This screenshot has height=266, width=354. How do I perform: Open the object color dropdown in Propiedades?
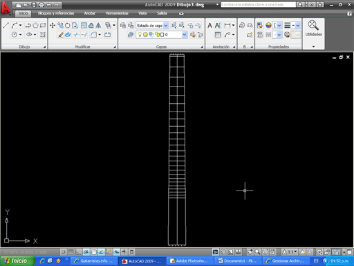pyautogui.click(x=279, y=26)
